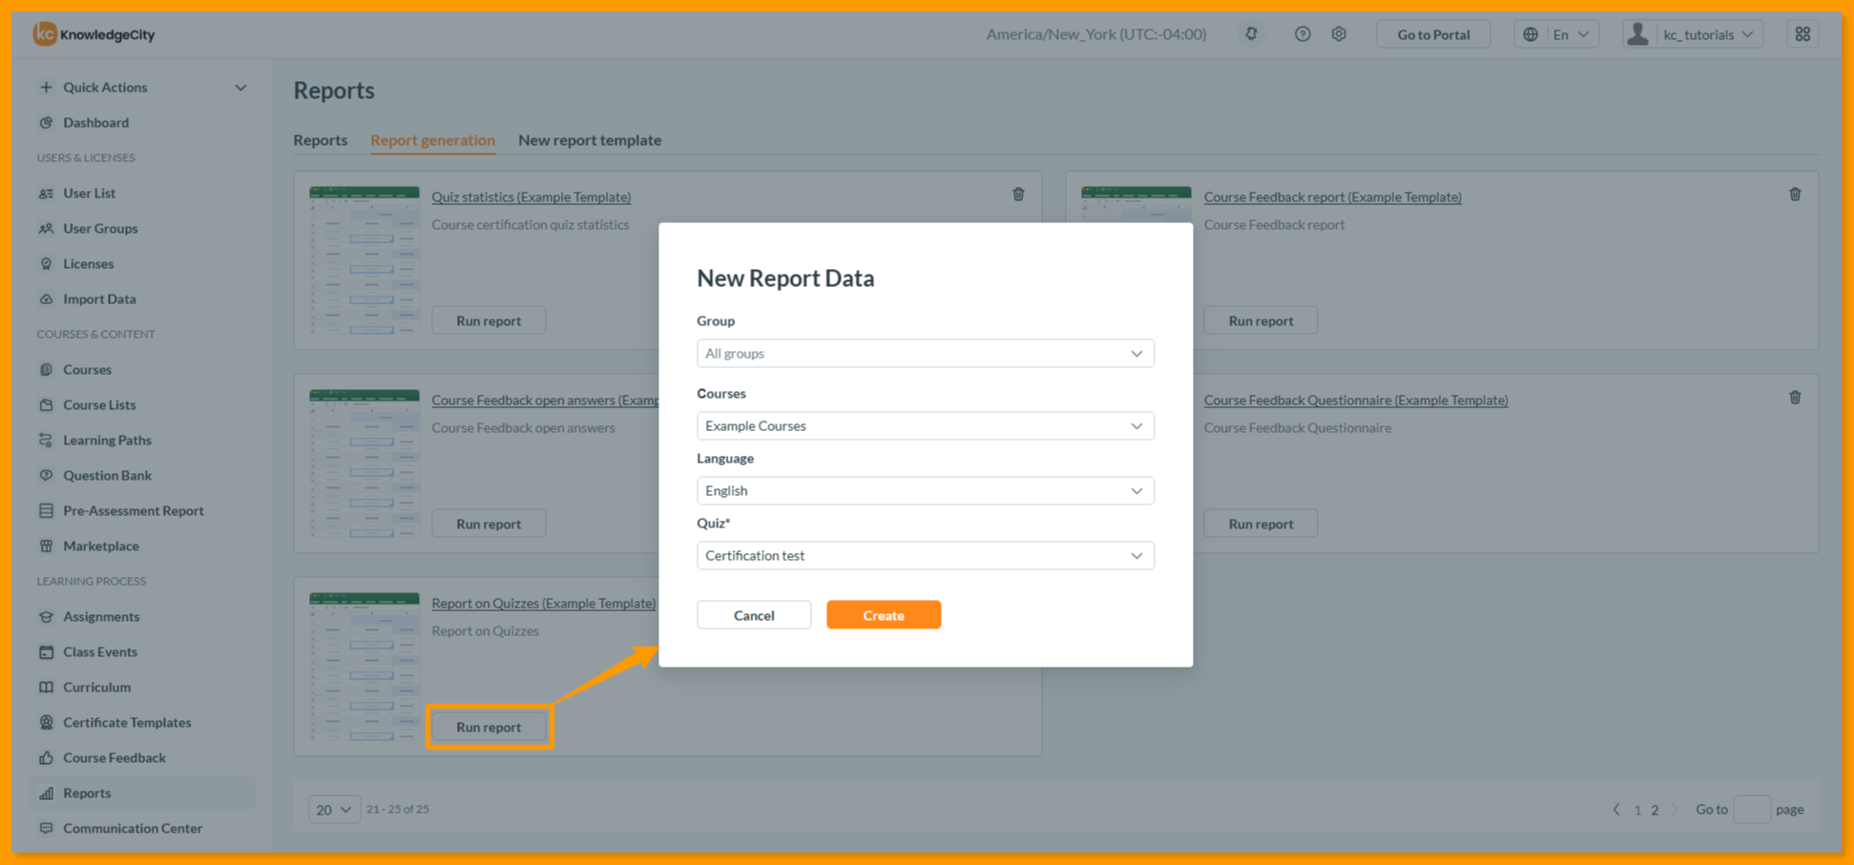Switch to the Report generation tab
This screenshot has width=1854, height=865.
[432, 140]
